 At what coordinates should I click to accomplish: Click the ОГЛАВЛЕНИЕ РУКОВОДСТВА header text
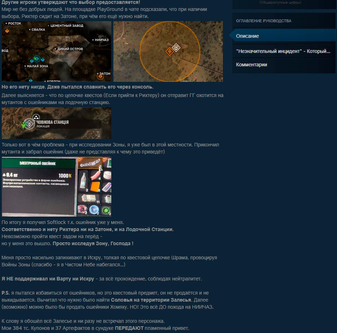(263, 21)
